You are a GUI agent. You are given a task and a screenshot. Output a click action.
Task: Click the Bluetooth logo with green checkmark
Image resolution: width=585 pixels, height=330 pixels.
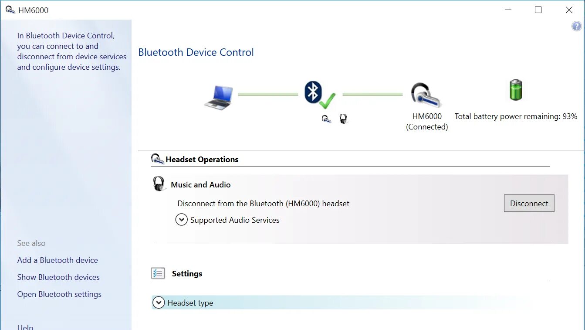coord(319,95)
